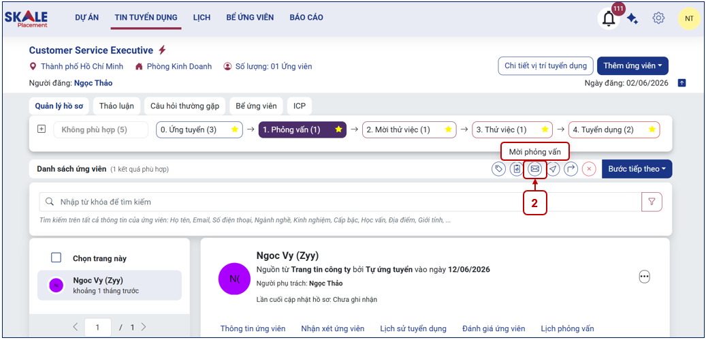
Task: Click the plus icon before Không phù hợp
Action: point(42,129)
